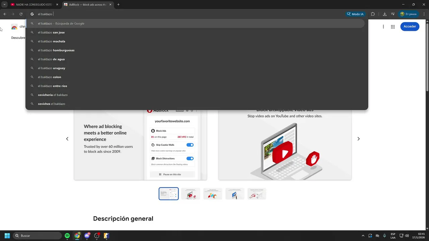Viewport: 429px width, 241px height.
Task: Click the Descripción general heading
Action: click(123, 219)
